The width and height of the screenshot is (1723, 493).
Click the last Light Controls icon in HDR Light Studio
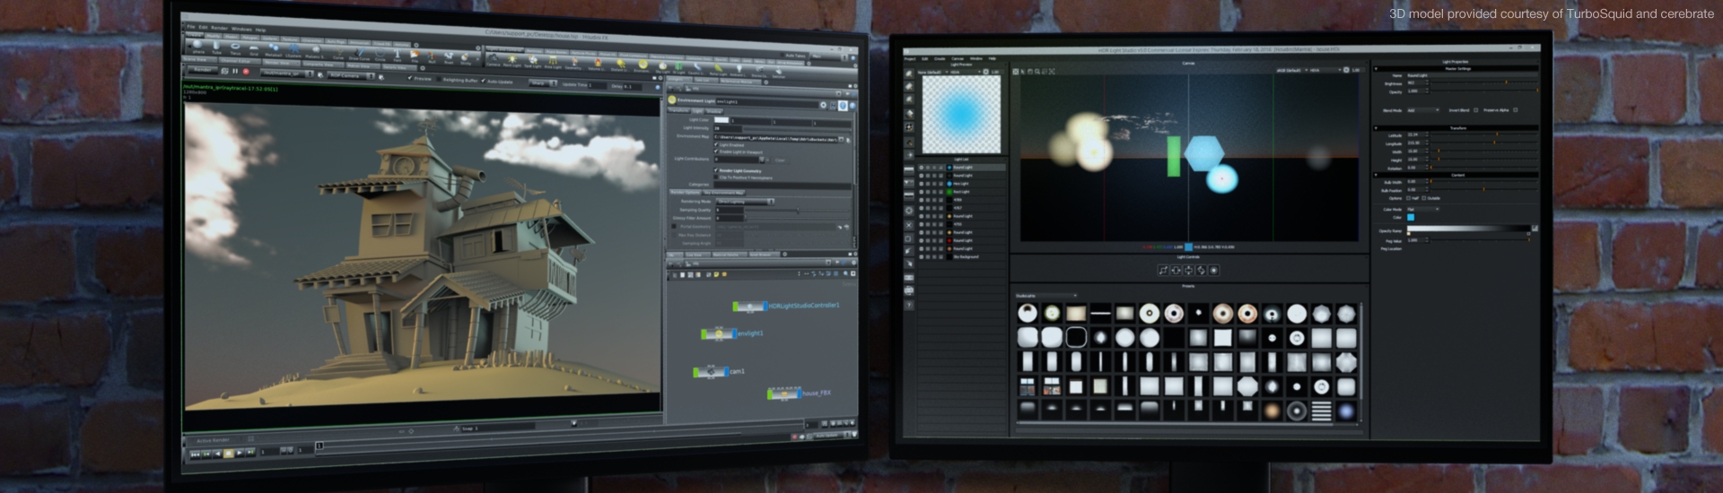pos(1213,270)
